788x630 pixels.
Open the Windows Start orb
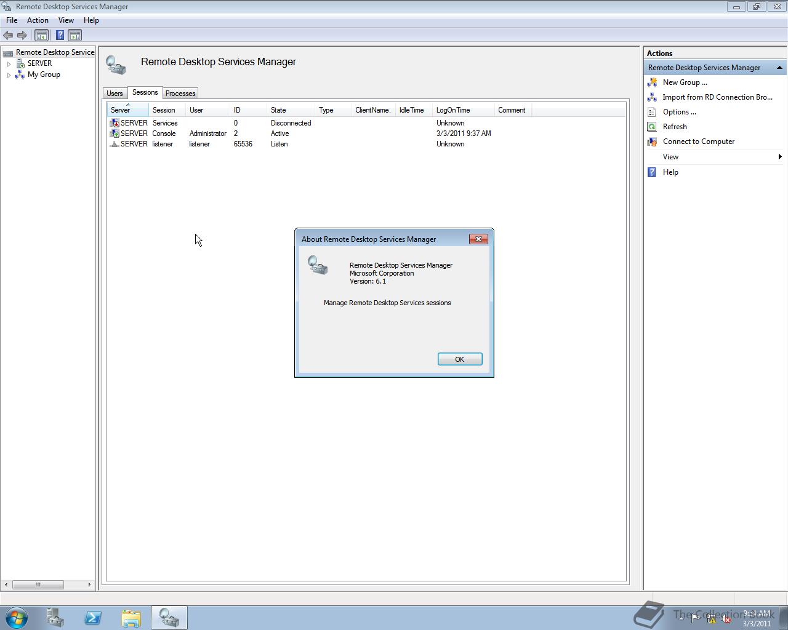(16, 618)
